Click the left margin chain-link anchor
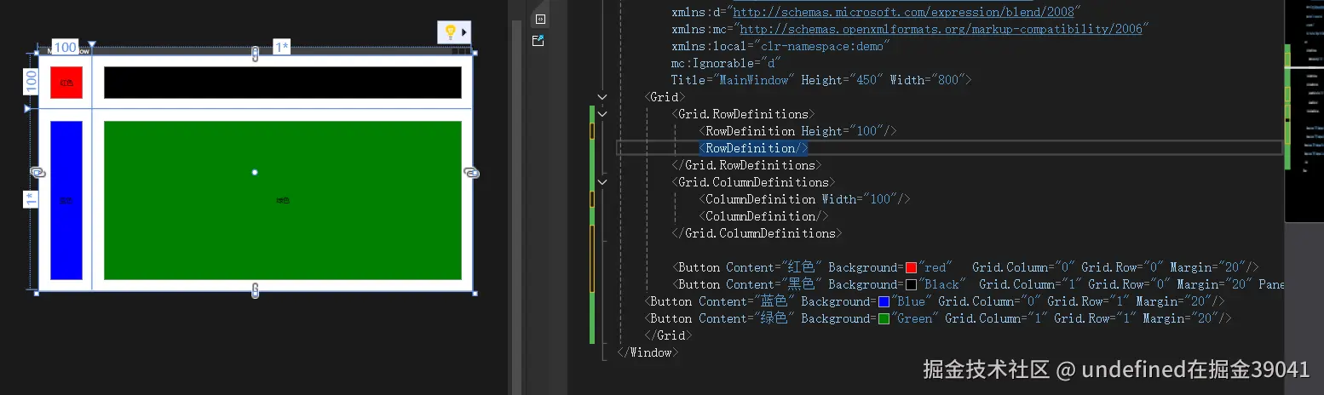Image resolution: width=1324 pixels, height=395 pixels. tap(37, 172)
